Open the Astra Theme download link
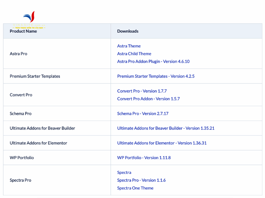265x198 pixels. 129,46
